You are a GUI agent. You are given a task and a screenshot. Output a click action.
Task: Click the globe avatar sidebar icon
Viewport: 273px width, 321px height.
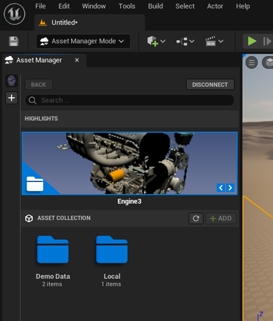pos(12,81)
